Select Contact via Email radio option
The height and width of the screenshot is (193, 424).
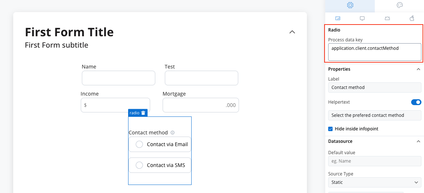click(160, 144)
